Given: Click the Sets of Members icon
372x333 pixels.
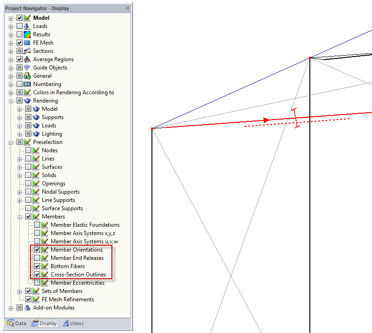Looking at the screenshot, I should click(x=36, y=291).
